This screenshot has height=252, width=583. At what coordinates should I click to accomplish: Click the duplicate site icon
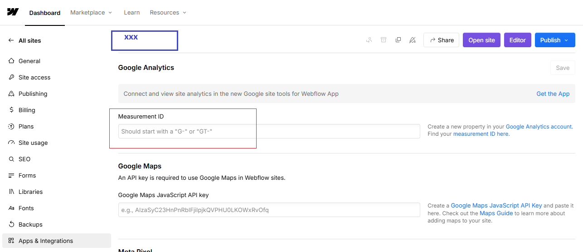398,40
